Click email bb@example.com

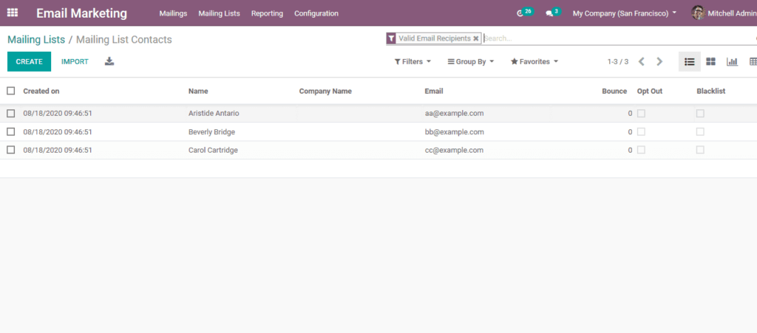[455, 131]
